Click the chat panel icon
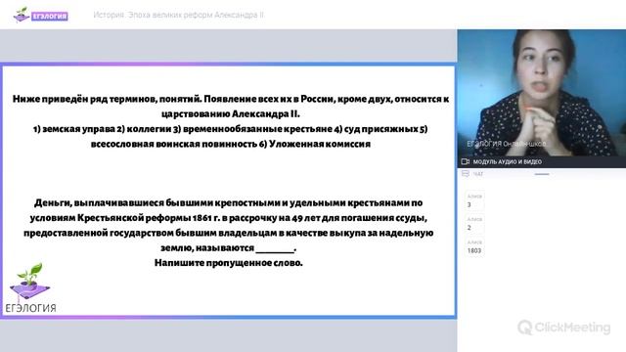Image resolution: width=626 pixels, height=352 pixels. point(466,174)
